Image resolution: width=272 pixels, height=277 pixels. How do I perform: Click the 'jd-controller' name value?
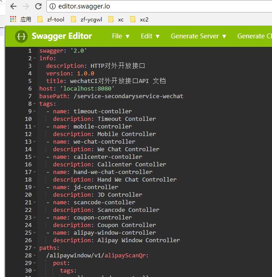pos(96,187)
